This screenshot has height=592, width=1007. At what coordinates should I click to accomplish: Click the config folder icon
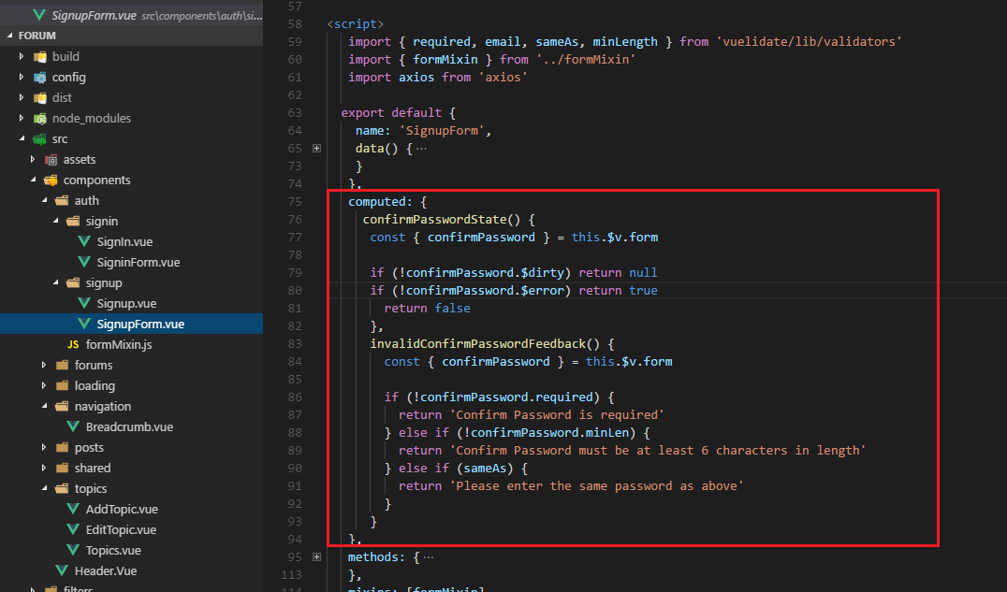click(x=40, y=77)
